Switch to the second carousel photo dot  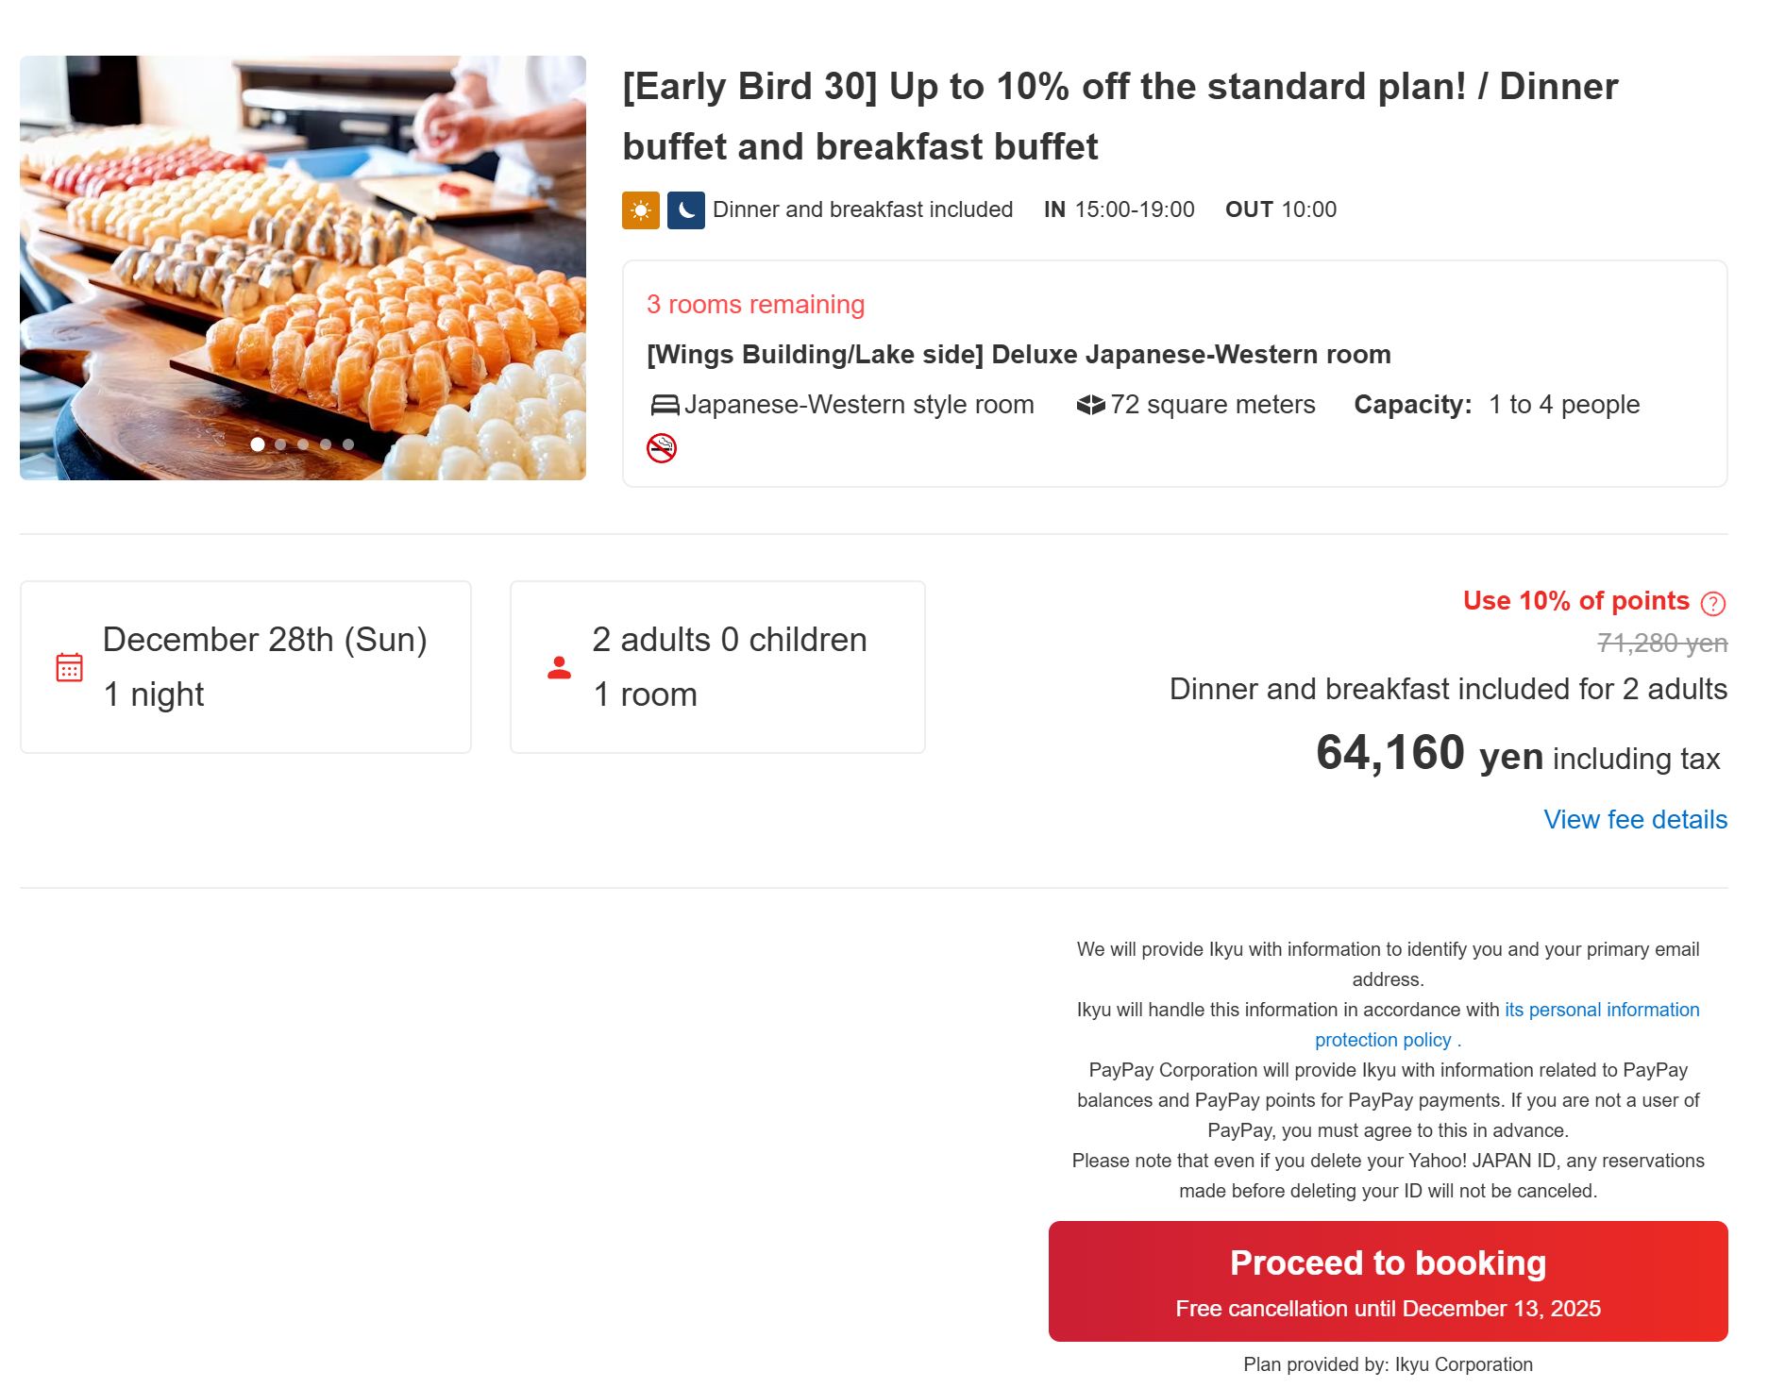[x=280, y=444]
